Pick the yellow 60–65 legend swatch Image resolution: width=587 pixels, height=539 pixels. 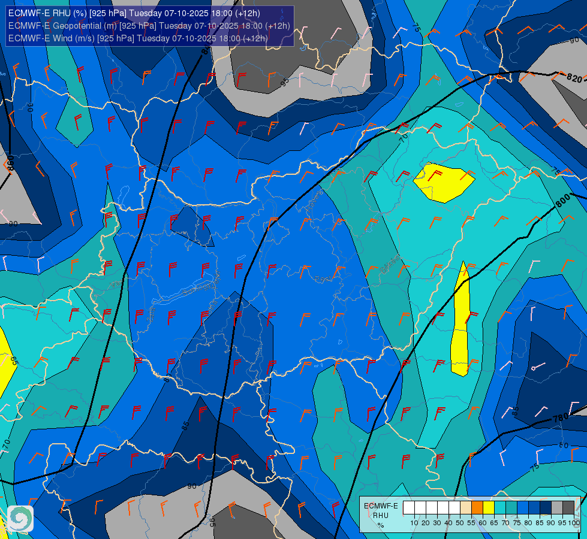pyautogui.click(x=489, y=507)
